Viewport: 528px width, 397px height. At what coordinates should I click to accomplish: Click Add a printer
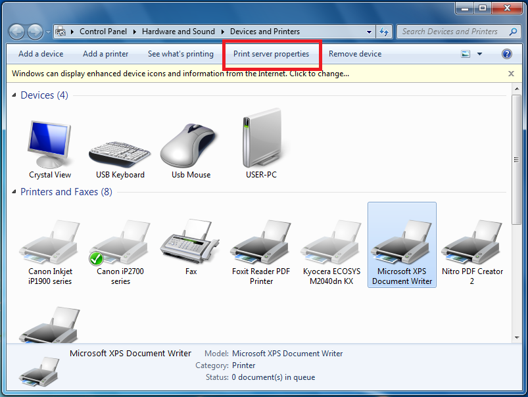(105, 54)
